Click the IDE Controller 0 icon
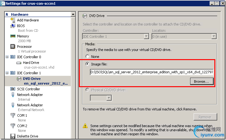The height and width of the screenshot is (140, 226). point(13,57)
